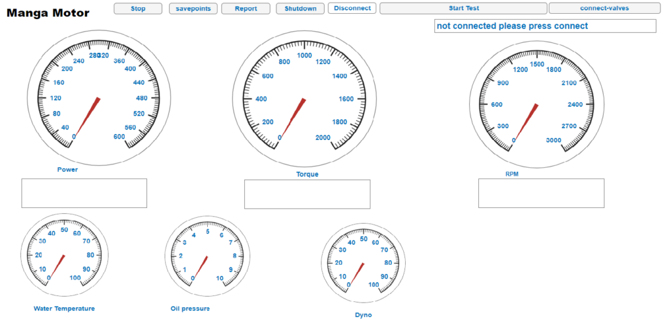
Task: Click the Start Test button
Action: click(x=463, y=8)
